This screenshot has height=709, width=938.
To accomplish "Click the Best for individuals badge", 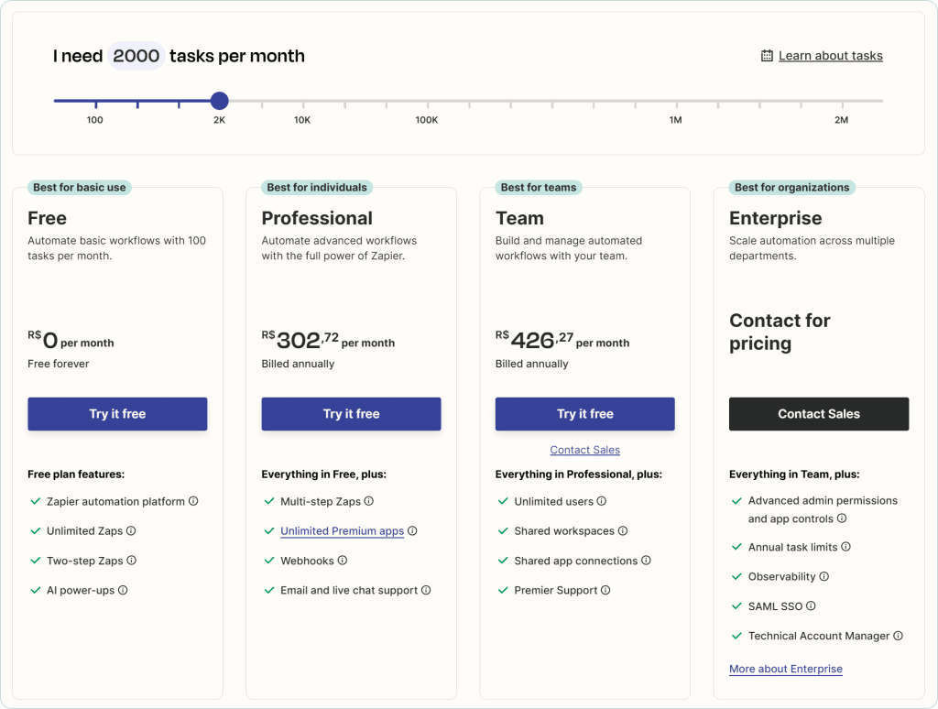I will 317,187.
